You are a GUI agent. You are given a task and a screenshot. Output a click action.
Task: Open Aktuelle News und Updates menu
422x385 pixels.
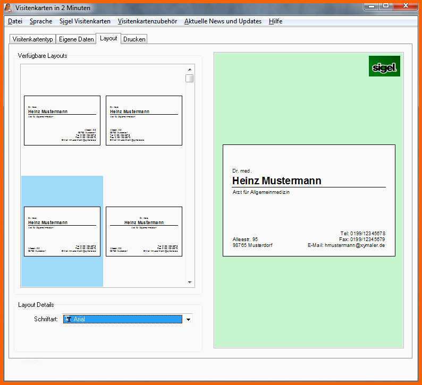click(x=223, y=21)
